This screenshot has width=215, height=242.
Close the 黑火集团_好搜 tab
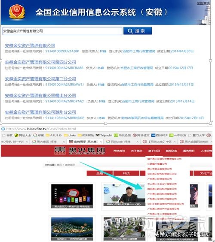coord(64,142)
